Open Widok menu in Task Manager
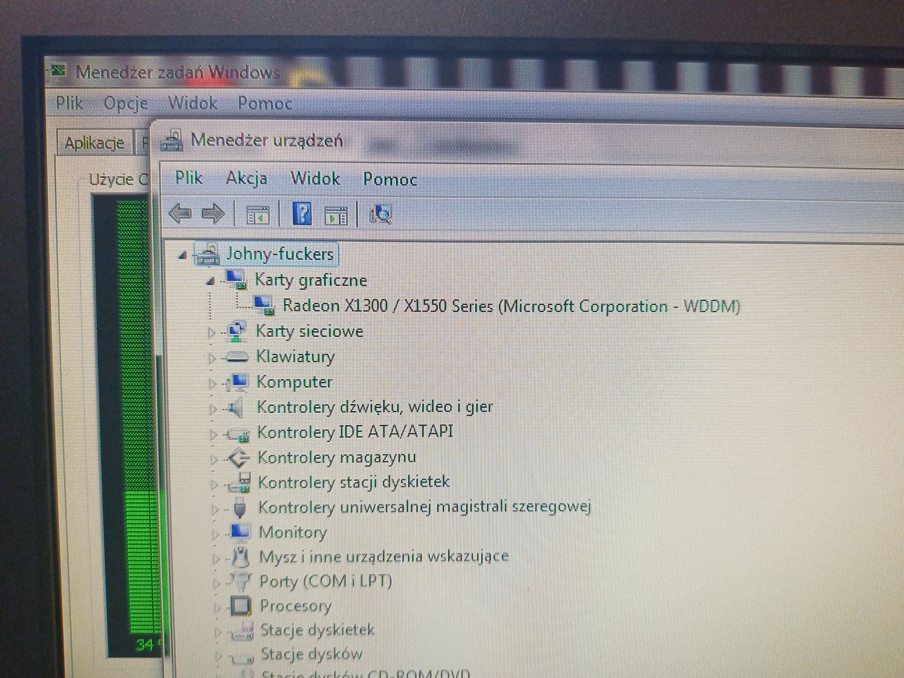The height and width of the screenshot is (678, 904). click(193, 103)
